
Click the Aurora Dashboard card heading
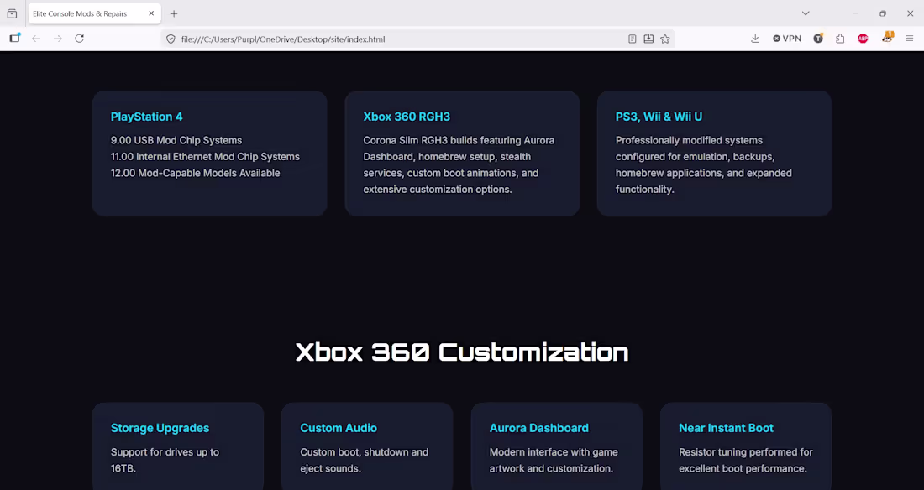[x=538, y=428]
